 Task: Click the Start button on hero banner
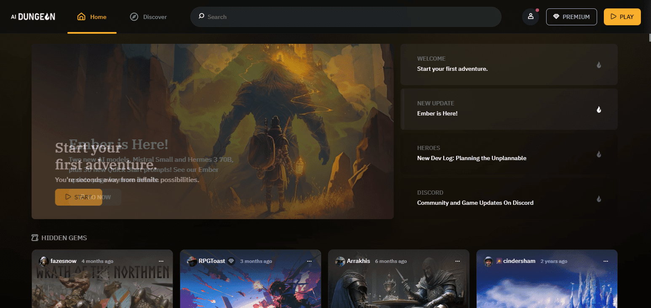coord(79,197)
